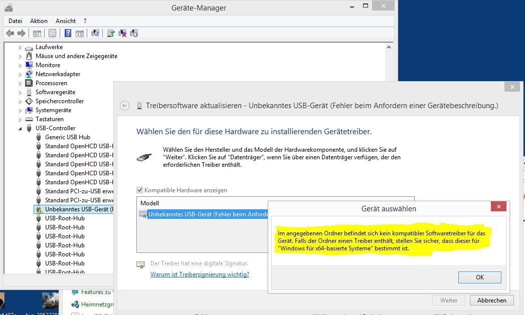Click the update driver software toolbar icon

click(x=111, y=33)
